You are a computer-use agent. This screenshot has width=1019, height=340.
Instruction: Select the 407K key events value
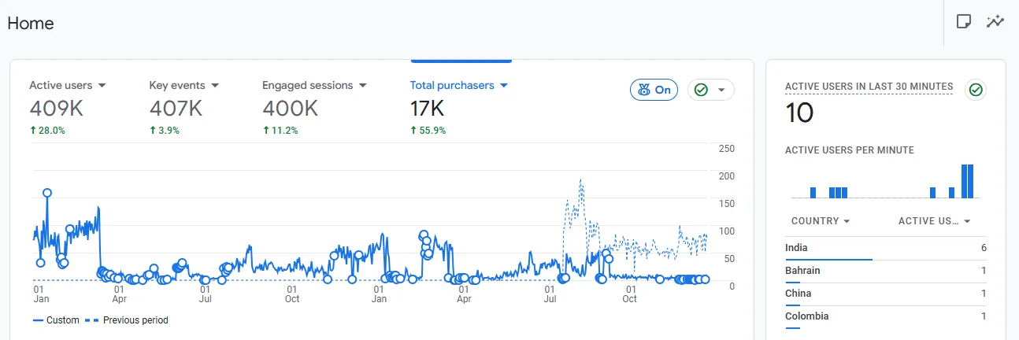pos(176,109)
